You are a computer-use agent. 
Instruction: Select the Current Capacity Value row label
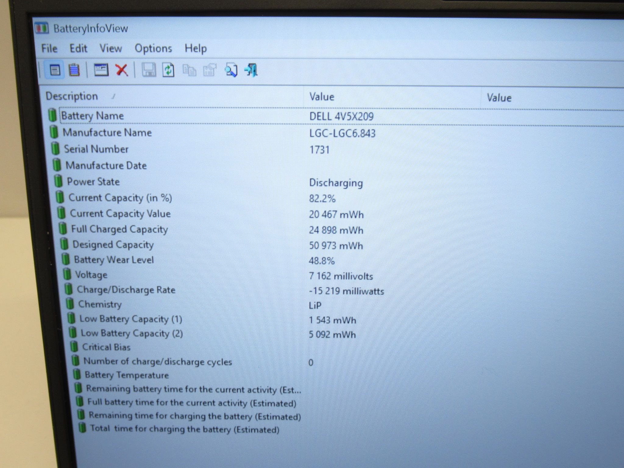click(120, 214)
